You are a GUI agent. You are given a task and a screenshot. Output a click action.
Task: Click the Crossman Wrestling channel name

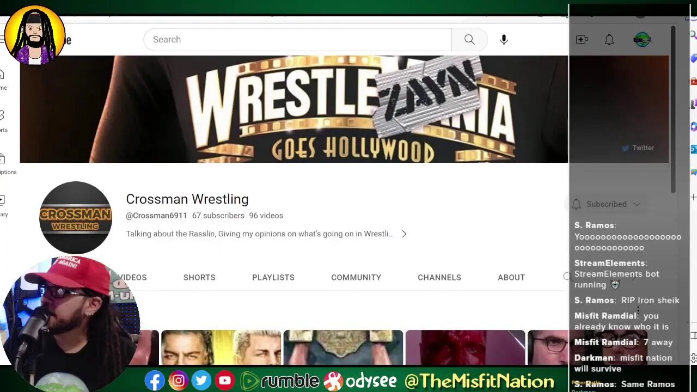point(187,199)
